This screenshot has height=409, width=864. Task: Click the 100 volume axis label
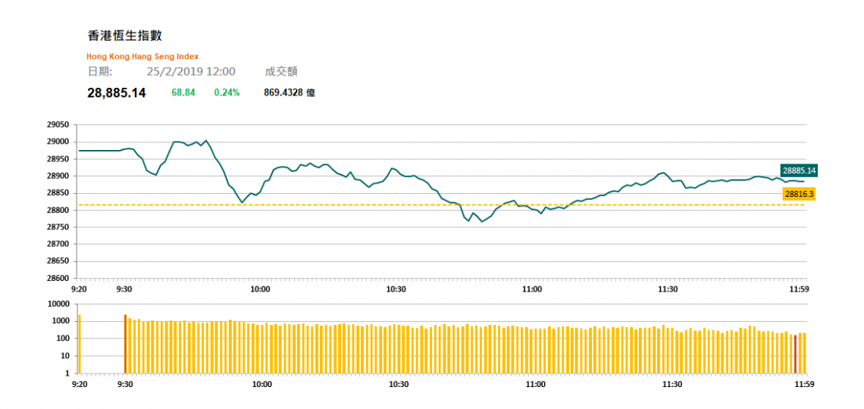point(64,339)
